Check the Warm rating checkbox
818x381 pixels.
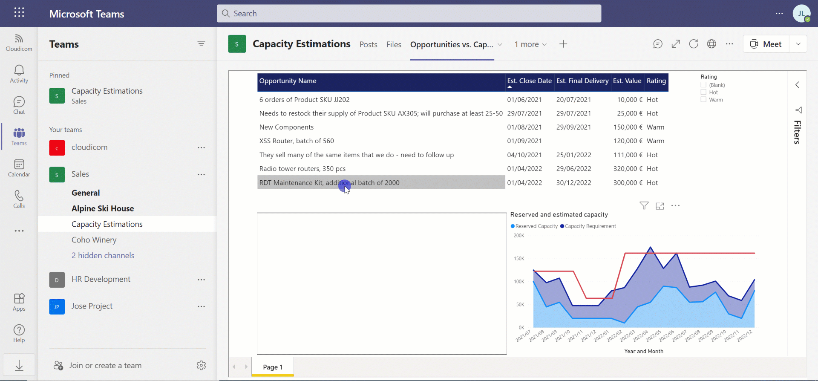click(703, 100)
